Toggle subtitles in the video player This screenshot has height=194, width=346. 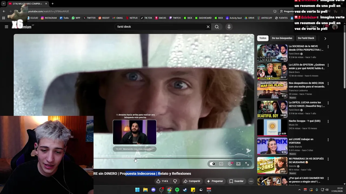221,164
